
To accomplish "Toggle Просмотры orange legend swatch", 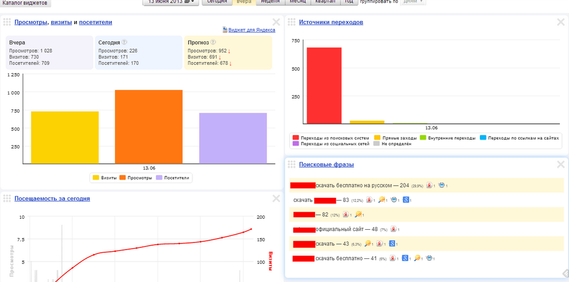I will point(123,178).
